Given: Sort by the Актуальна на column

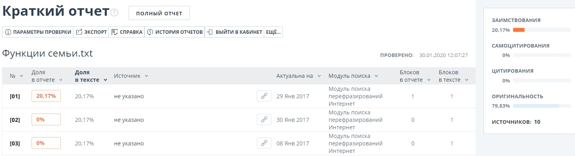Looking at the screenshot, I should (299, 76).
